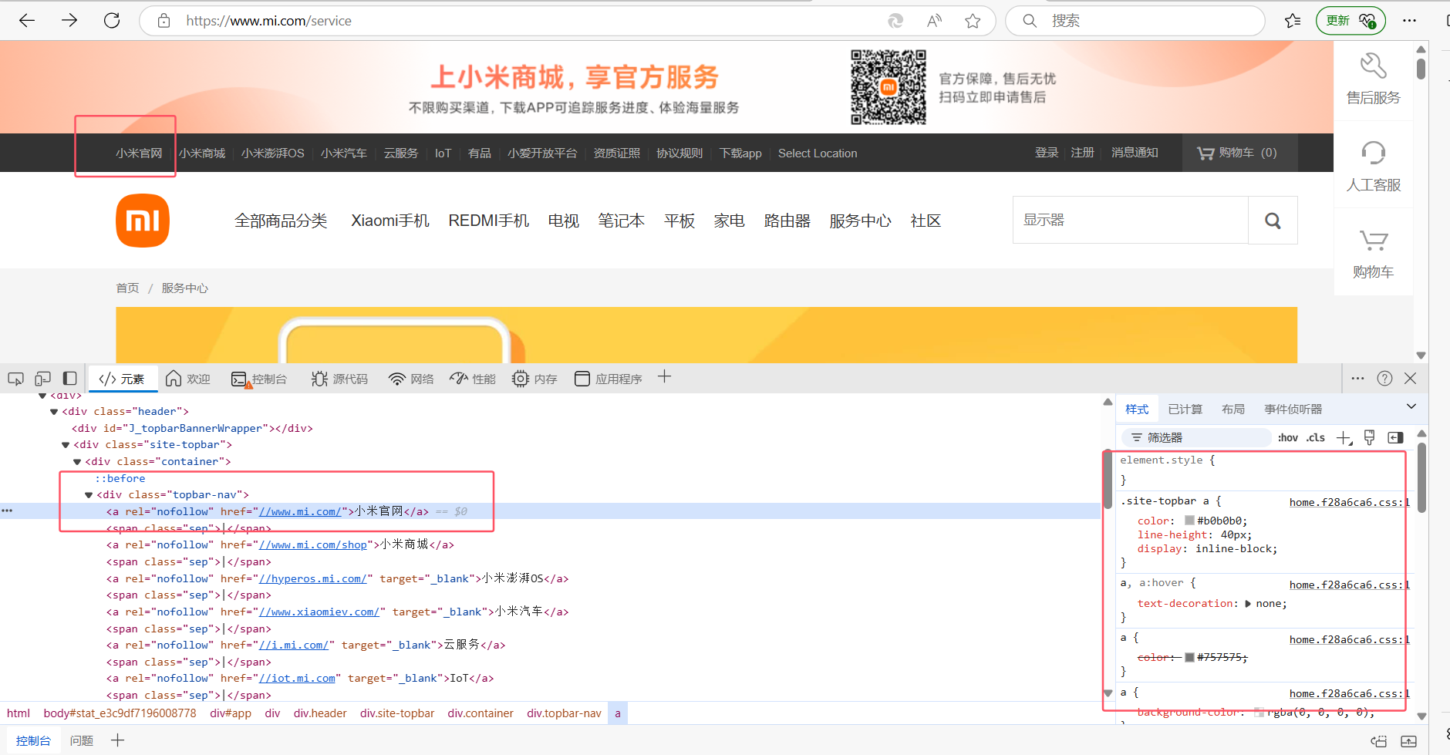This screenshot has width=1450, height=755.
Task: Add more tools plus icon in DevTools
Action: point(664,377)
